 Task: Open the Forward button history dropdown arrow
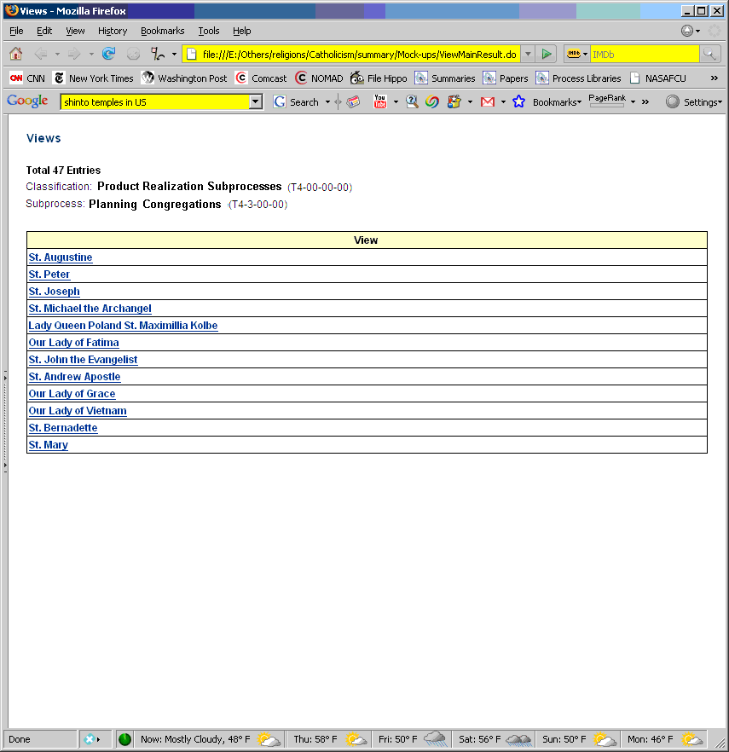[91, 55]
